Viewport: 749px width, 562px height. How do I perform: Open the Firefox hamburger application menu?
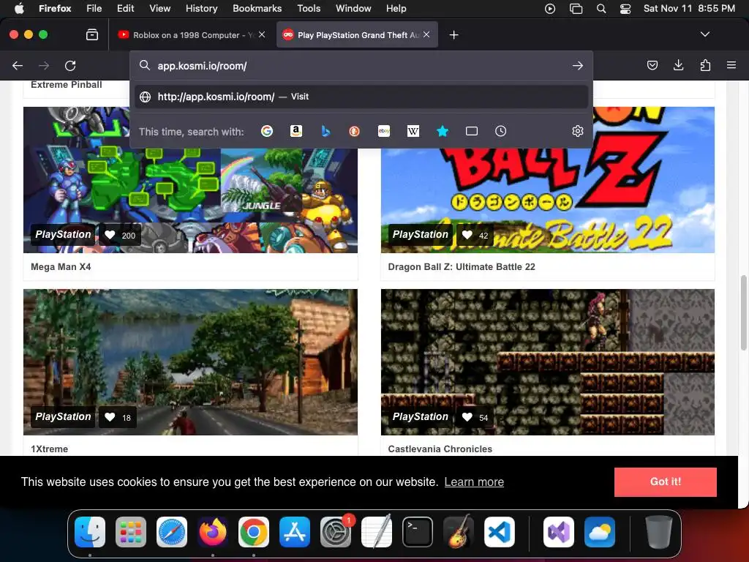(x=731, y=65)
